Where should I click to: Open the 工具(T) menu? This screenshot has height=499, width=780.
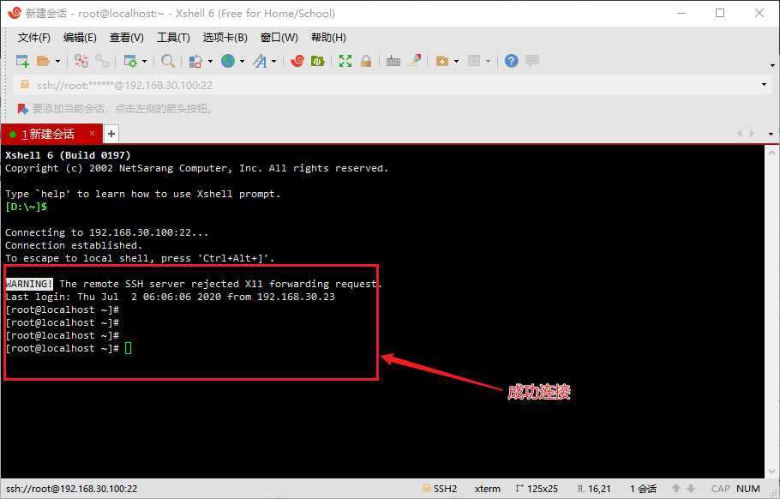[x=173, y=38]
